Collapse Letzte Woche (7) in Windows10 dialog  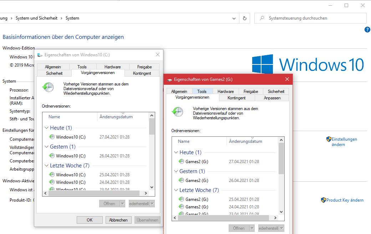[46, 166]
